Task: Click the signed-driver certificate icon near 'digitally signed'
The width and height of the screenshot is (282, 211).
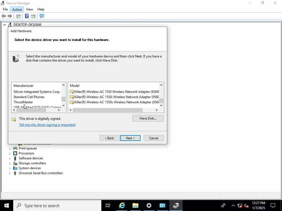Action: (14, 119)
